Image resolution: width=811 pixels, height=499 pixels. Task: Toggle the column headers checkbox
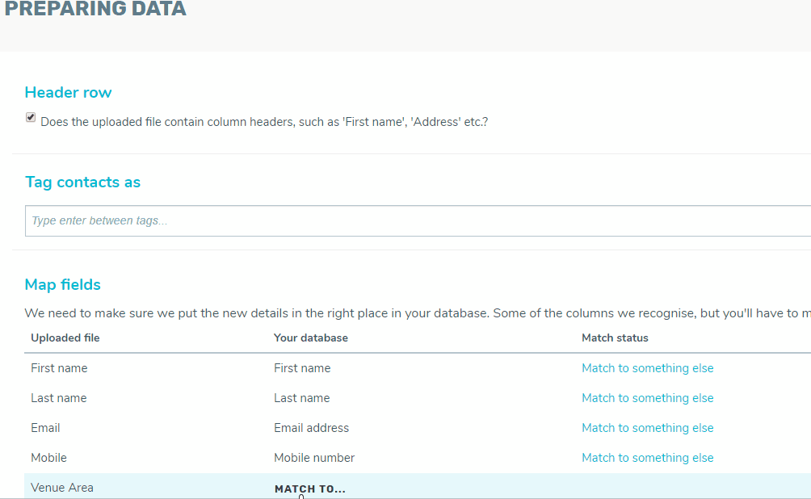pos(31,117)
